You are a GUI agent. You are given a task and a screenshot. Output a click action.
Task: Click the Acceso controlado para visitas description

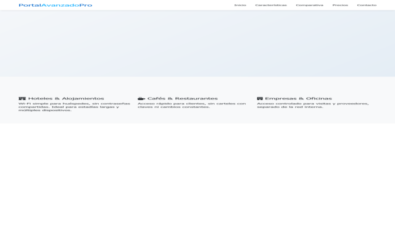312,105
